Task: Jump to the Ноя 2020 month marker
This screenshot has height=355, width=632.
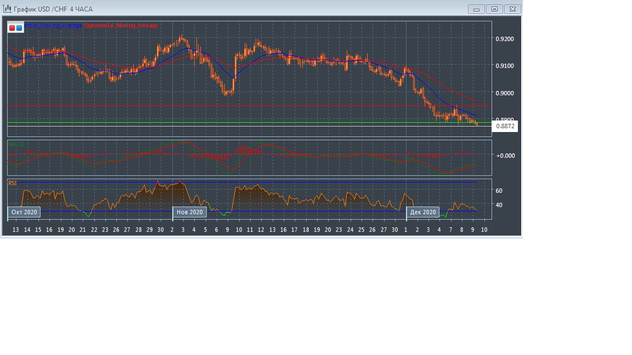Action: point(189,212)
